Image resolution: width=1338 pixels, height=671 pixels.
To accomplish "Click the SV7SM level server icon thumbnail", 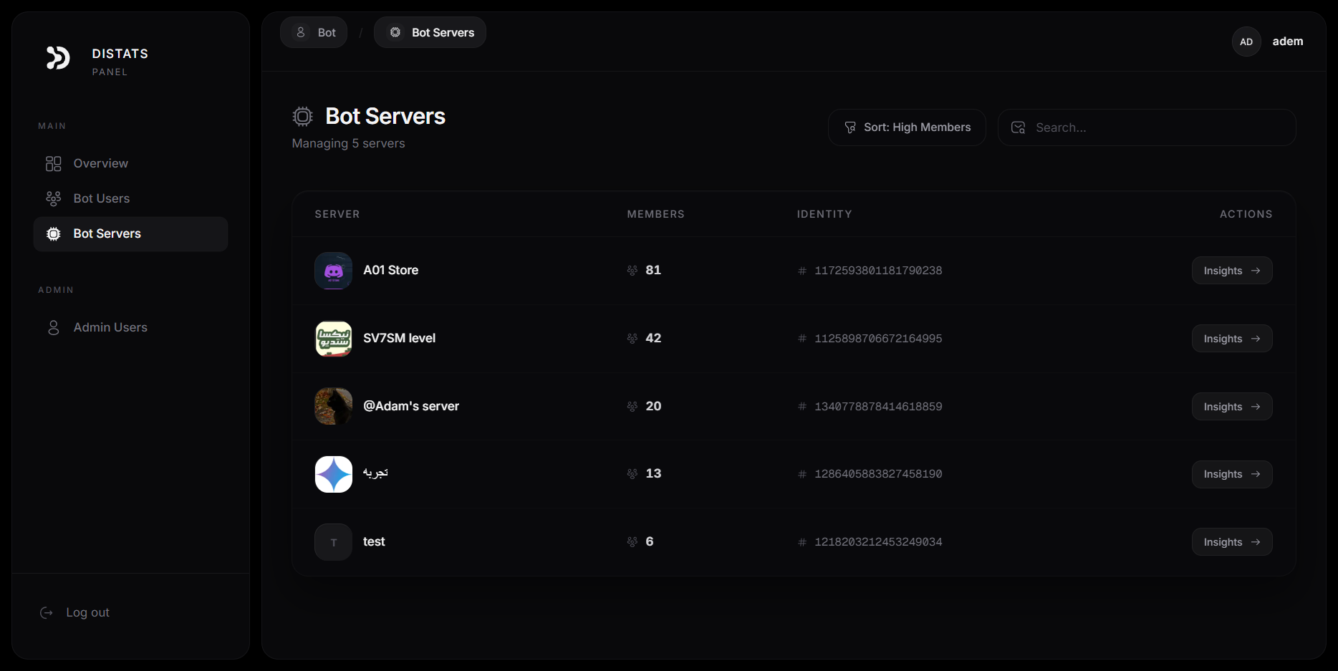I will (332, 338).
